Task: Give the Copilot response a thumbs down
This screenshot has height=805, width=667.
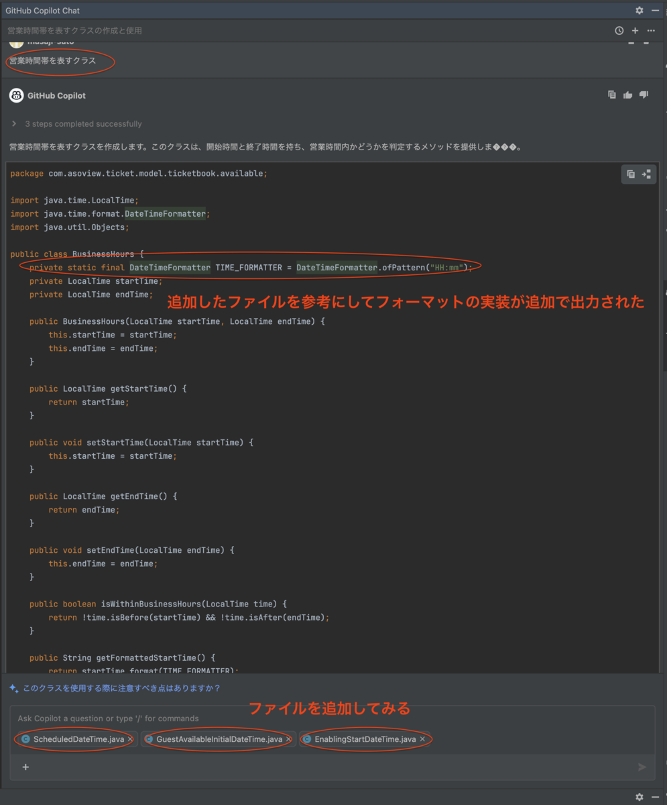Action: (644, 95)
